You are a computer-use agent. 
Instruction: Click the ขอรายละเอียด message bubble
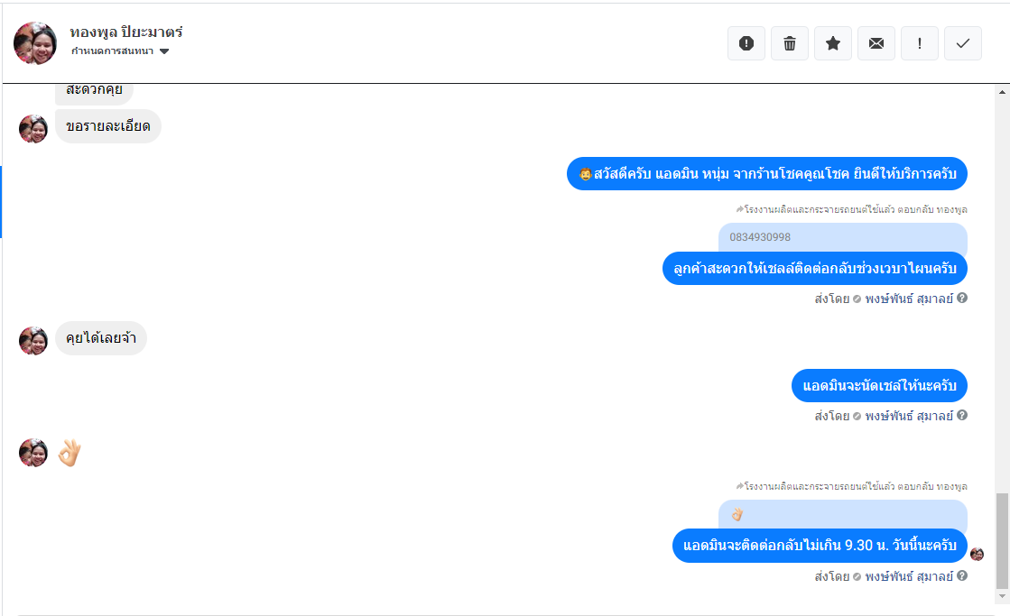click(108, 126)
